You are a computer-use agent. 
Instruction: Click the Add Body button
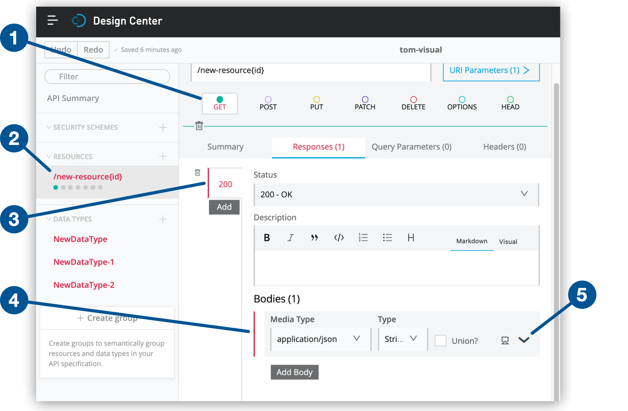point(294,372)
